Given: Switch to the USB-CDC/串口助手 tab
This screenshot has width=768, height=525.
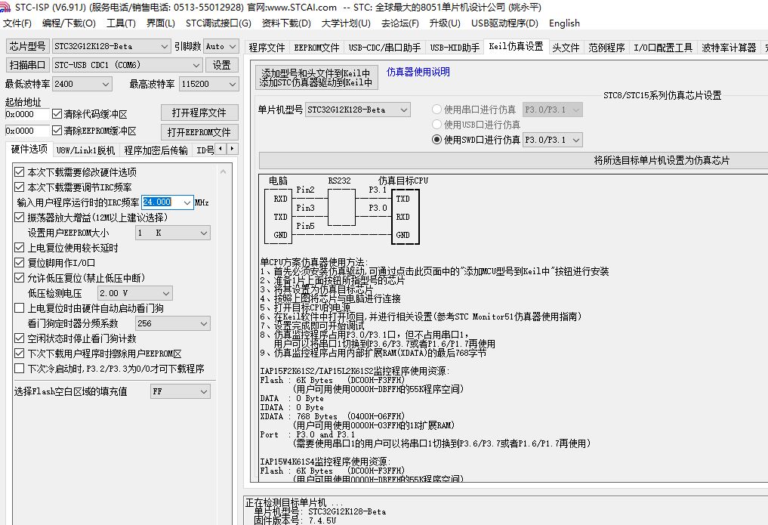Looking at the screenshot, I should [x=384, y=48].
